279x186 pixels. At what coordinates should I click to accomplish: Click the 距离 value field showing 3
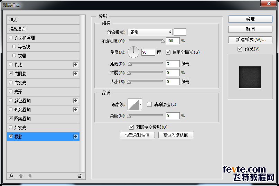[x=173, y=64]
